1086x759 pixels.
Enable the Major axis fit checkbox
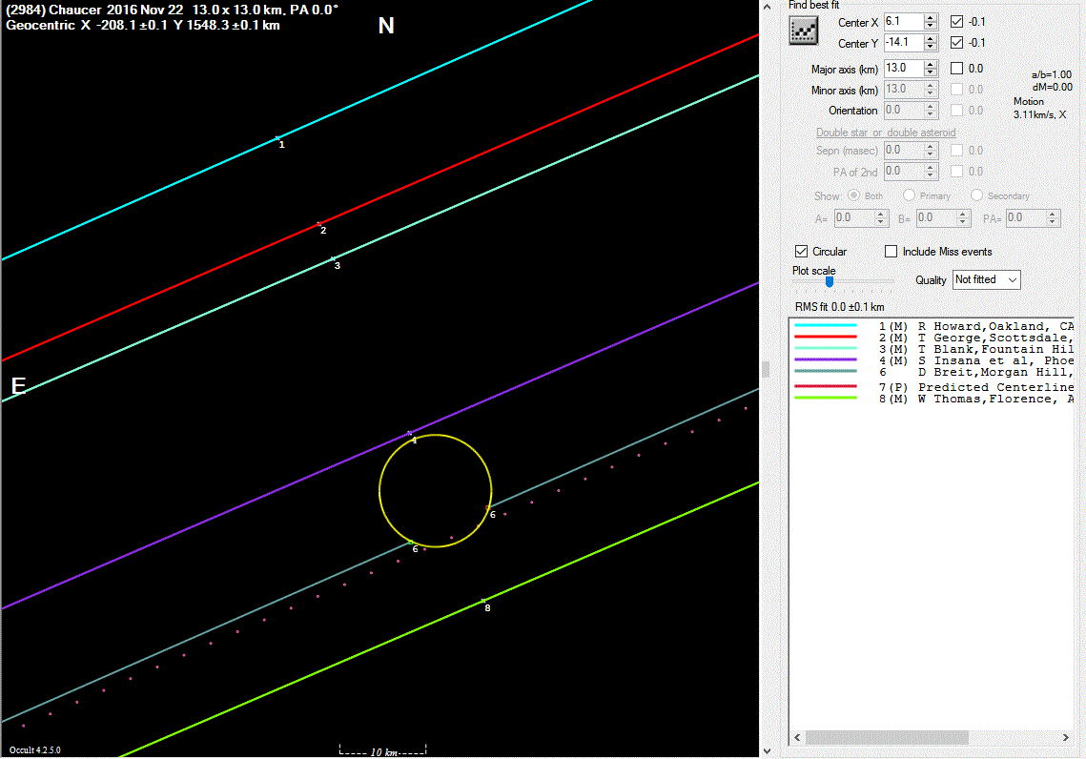click(x=956, y=68)
